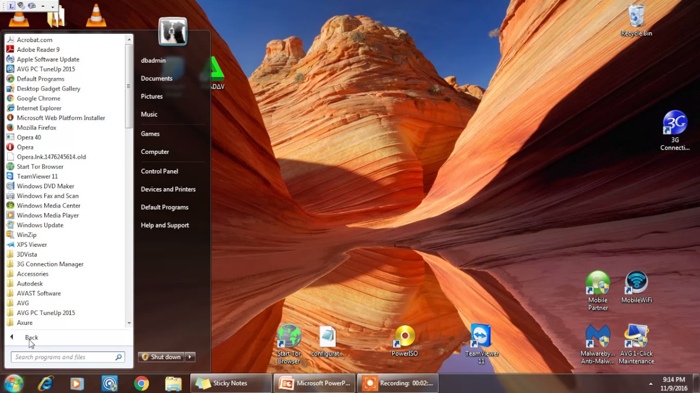Click Back in the programs list
Image resolution: width=700 pixels, height=393 pixels.
[31, 337]
